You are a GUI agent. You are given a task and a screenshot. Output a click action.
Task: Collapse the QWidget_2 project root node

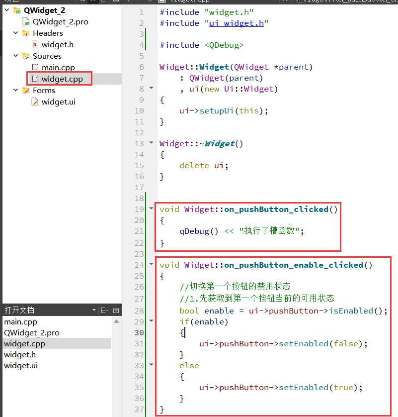6,10
